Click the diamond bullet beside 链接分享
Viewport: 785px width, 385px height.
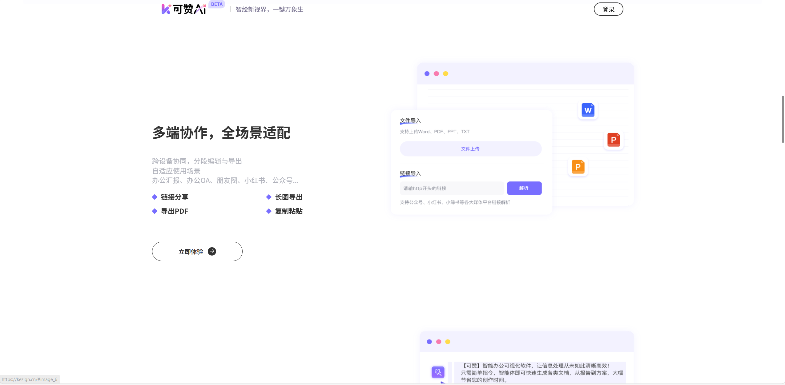[x=155, y=197]
